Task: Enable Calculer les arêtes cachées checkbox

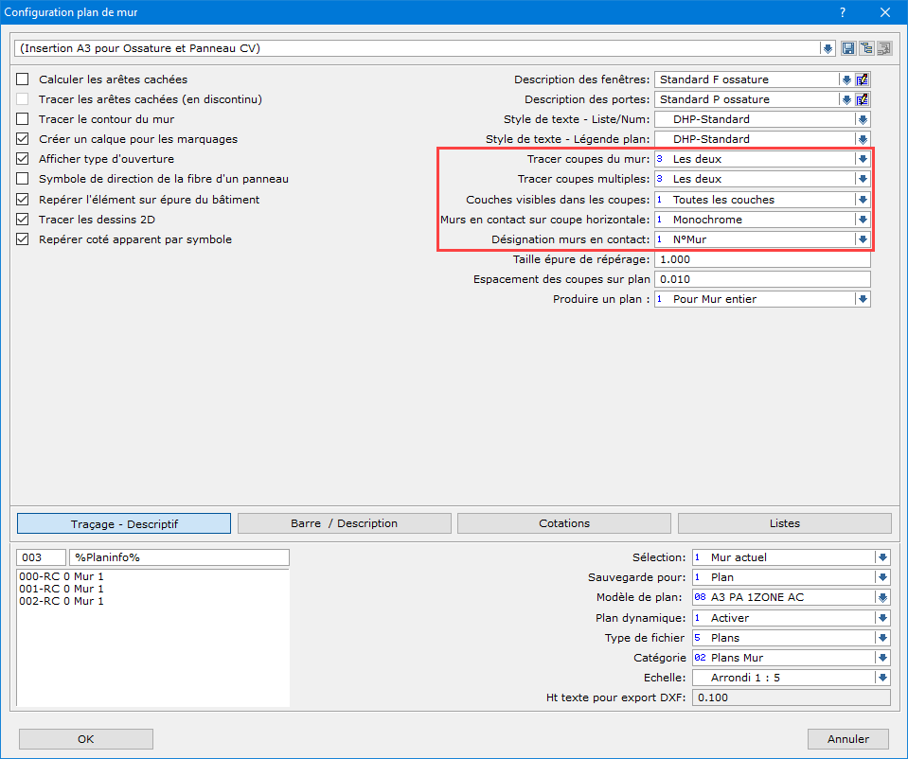Action: tap(23, 79)
